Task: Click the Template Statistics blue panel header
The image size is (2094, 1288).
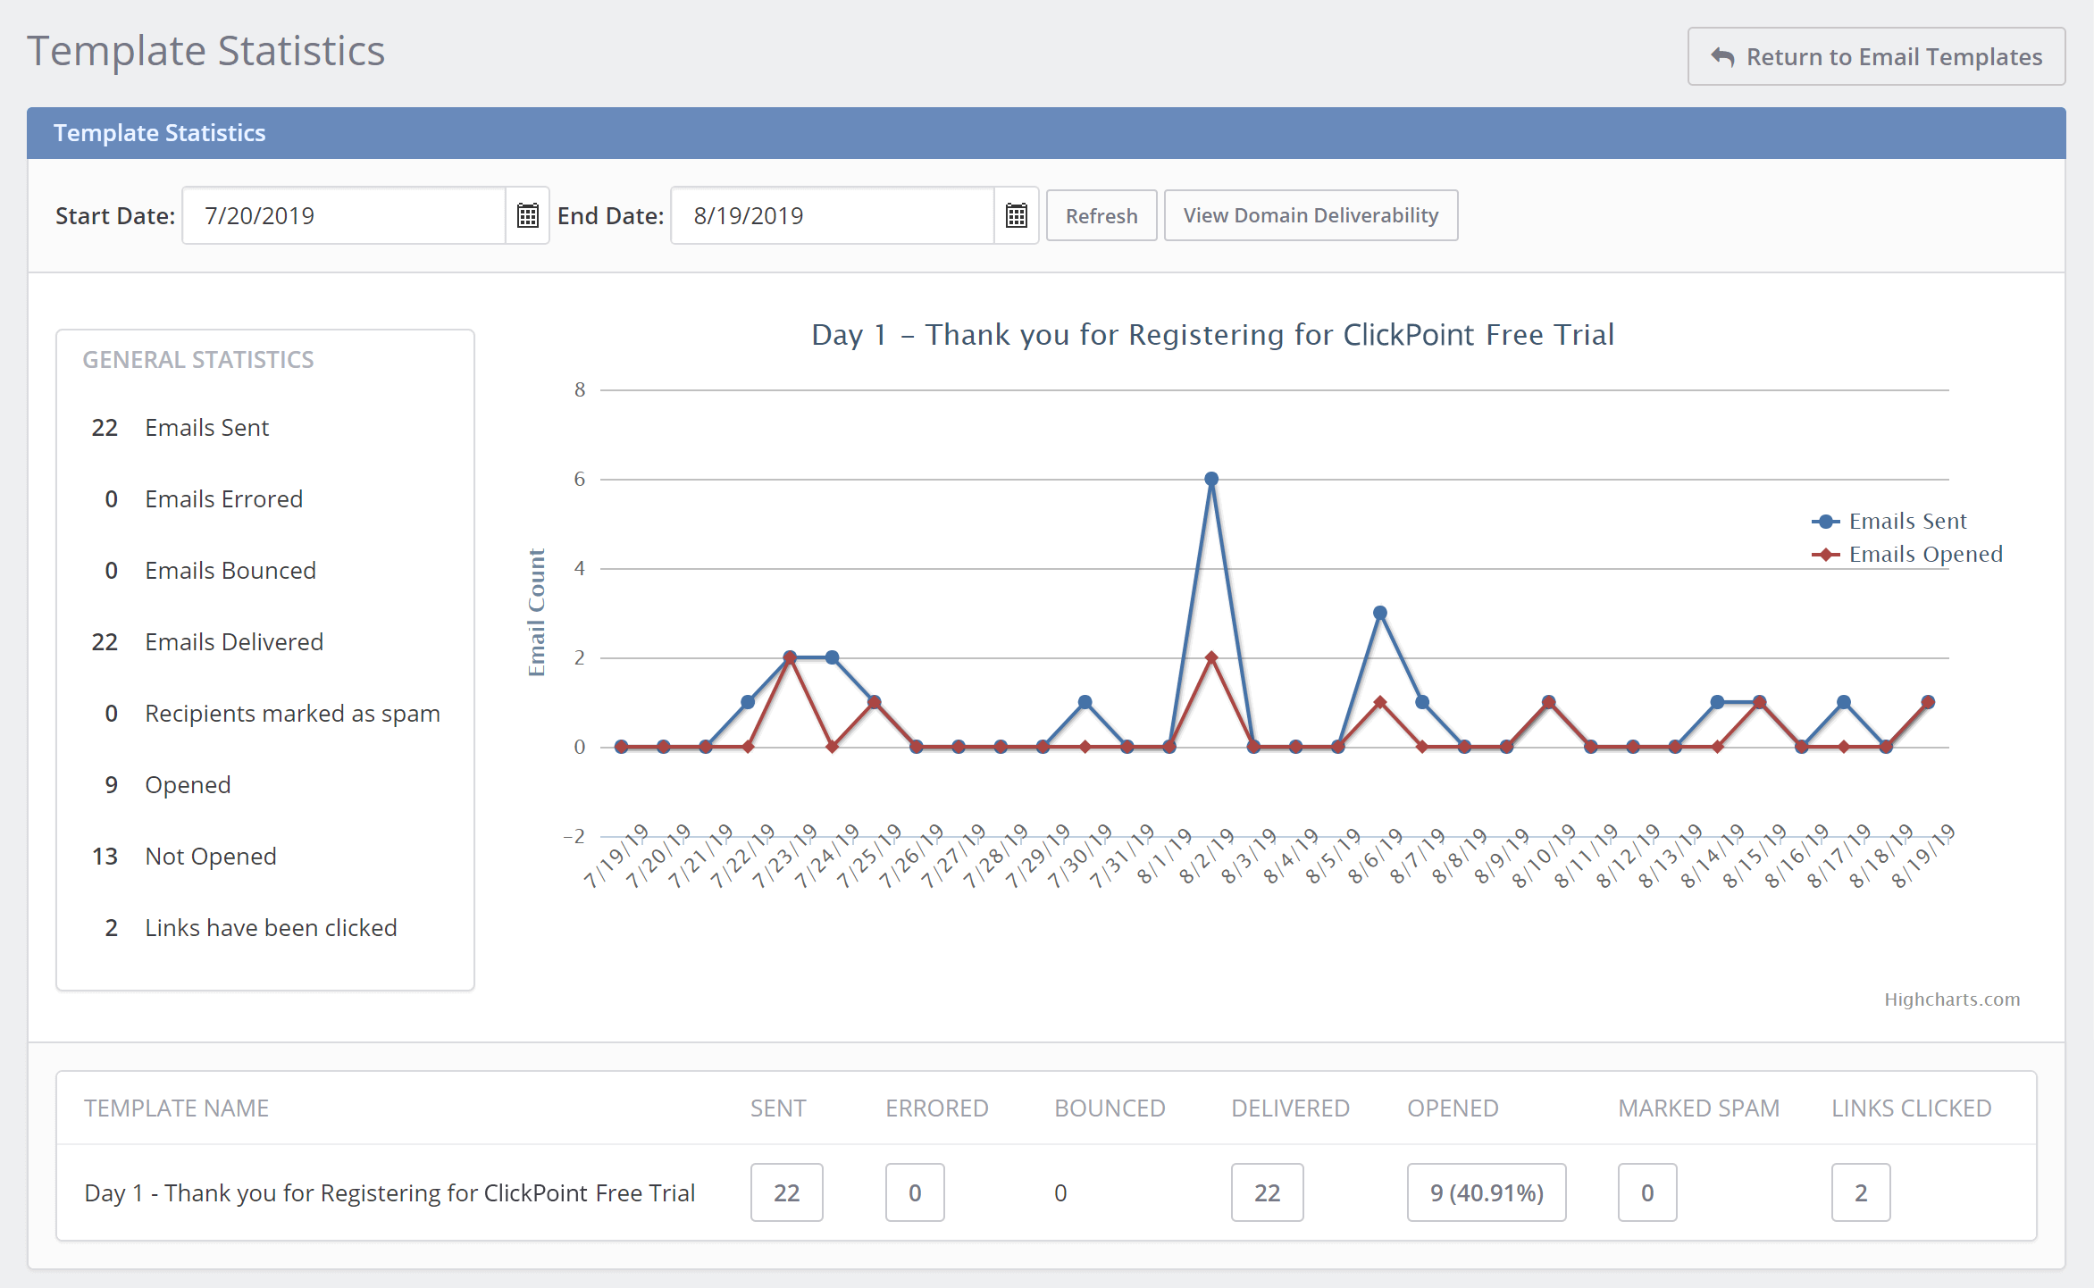Action: pyautogui.click(x=1046, y=133)
